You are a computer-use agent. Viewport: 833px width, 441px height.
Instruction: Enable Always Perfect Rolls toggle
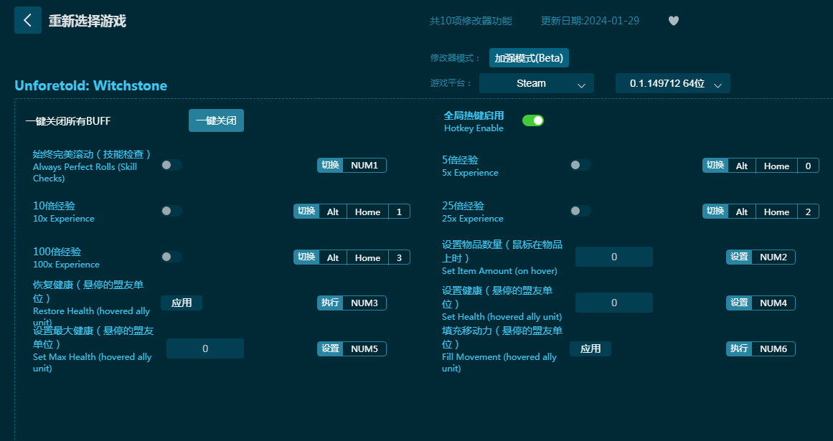[x=171, y=165]
